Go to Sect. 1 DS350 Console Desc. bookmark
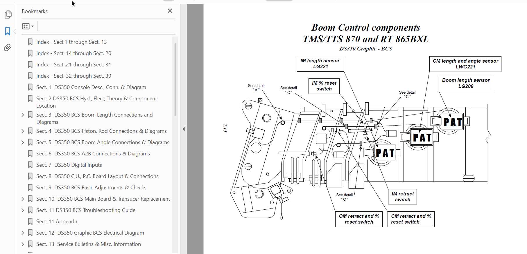The height and width of the screenshot is (254, 527). pos(91,87)
